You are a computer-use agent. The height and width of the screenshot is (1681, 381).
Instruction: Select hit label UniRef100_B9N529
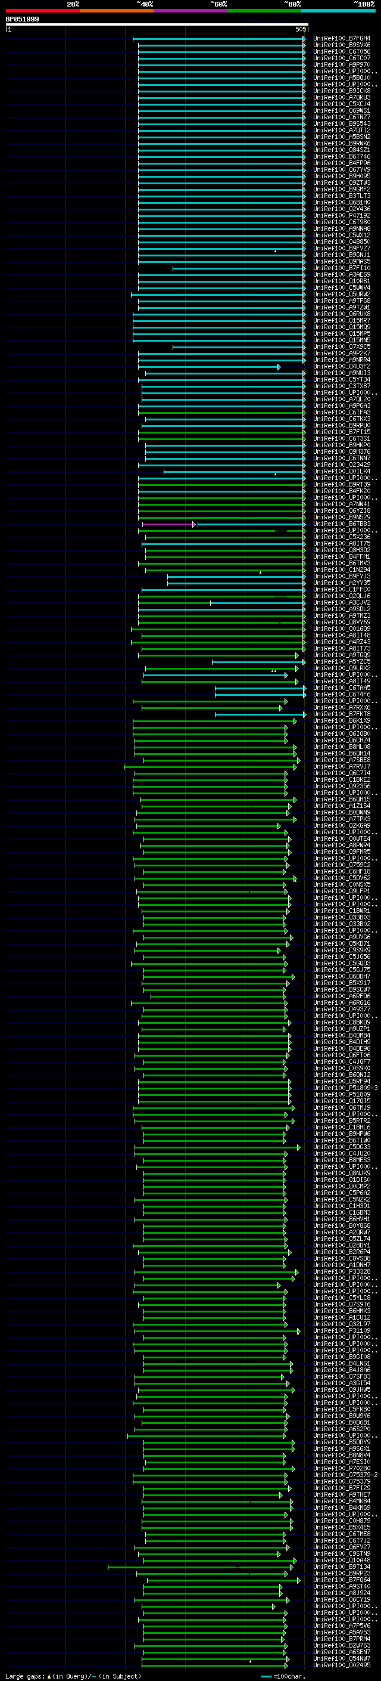click(342, 518)
